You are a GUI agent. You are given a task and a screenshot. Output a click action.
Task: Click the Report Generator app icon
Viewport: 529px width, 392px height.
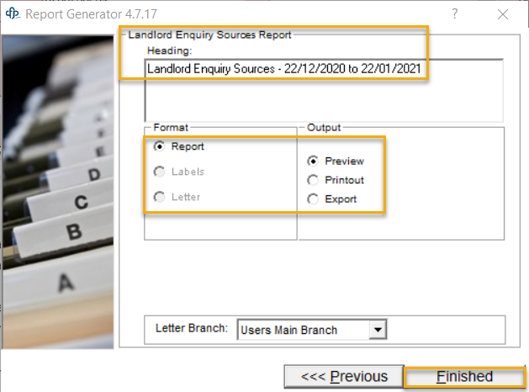tap(13, 13)
